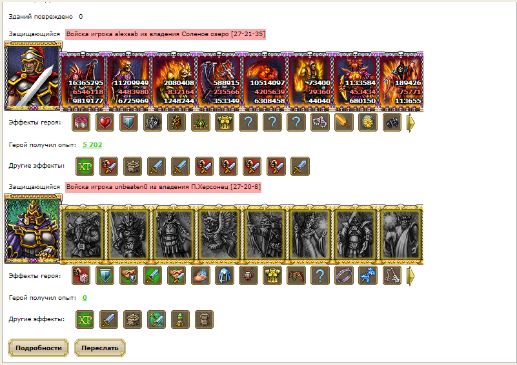Click the red heart hero effect icon
The height and width of the screenshot is (365, 517).
(x=105, y=123)
